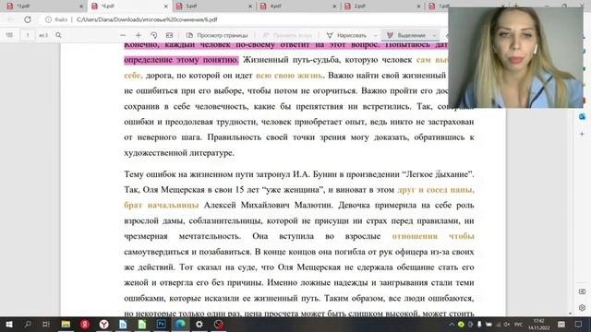Select the Нарисовать draw tool
Viewport: 591px width, 332px height.
click(x=347, y=35)
